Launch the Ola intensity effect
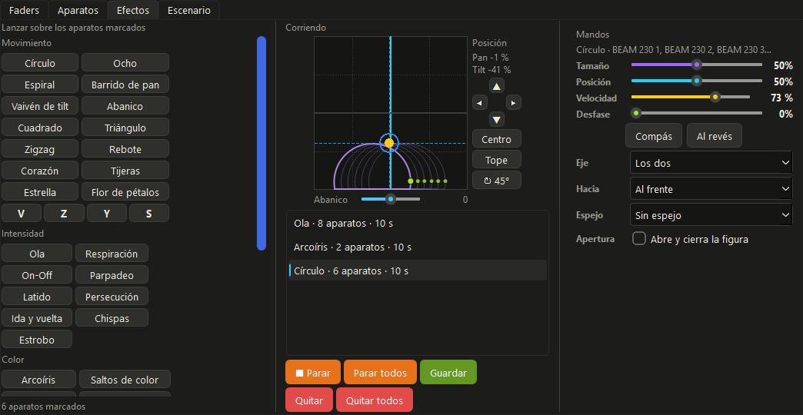Image resolution: width=803 pixels, height=415 pixels. coord(37,254)
